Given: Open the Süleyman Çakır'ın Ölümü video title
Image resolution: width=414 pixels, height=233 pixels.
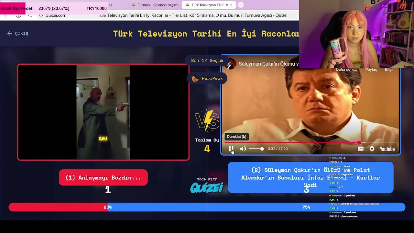Looking at the screenshot, I should point(269,64).
